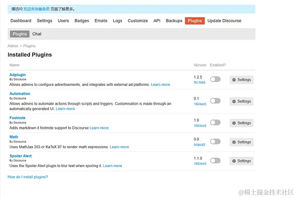
Task: Switch to the Chat sub-navigation item
Action: click(x=37, y=34)
